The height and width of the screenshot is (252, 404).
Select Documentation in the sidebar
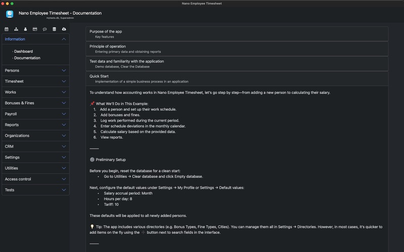[27, 58]
